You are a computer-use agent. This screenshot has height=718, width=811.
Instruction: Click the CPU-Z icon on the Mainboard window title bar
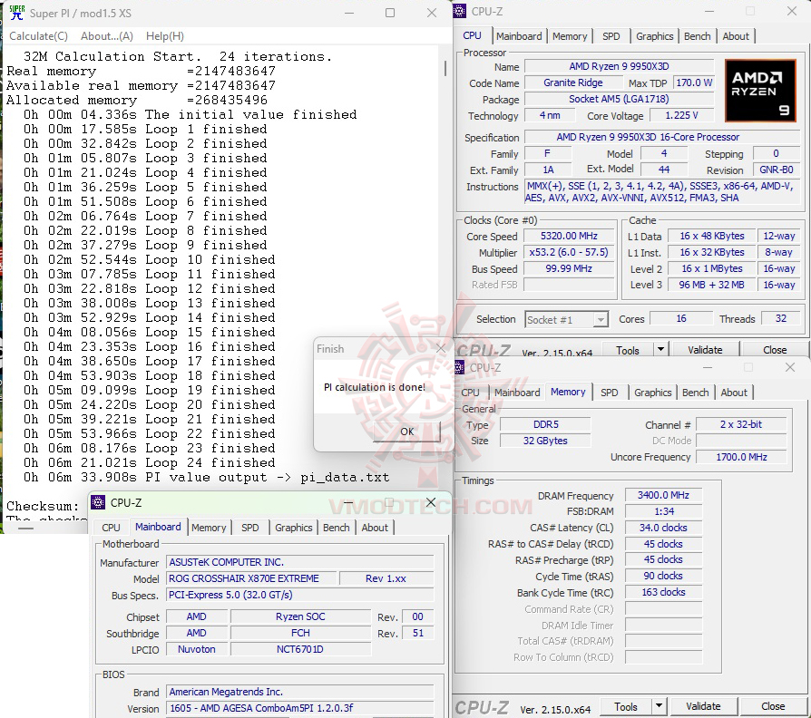98,501
